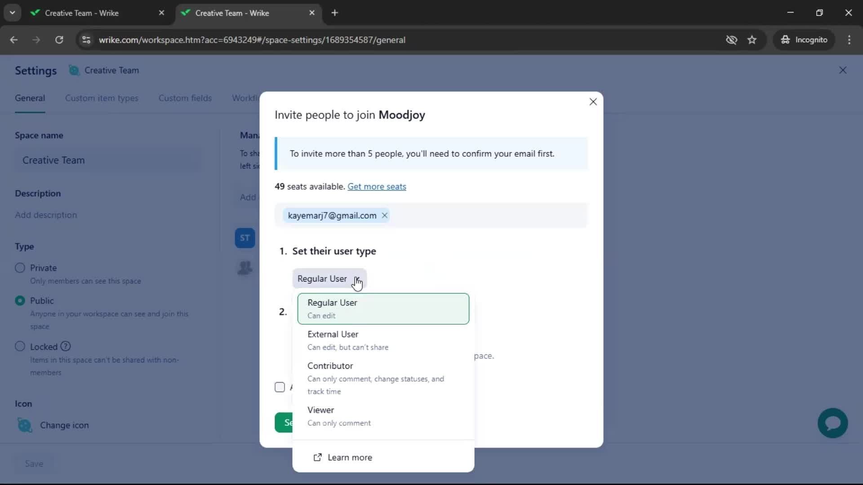
Task: Click Locked help question mark icon
Action: pos(66,347)
